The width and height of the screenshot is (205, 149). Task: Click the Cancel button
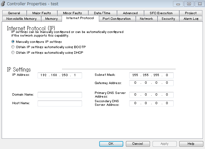[137, 144]
